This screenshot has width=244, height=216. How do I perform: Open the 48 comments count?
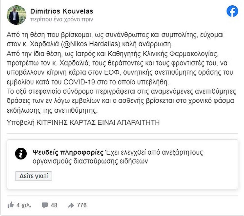pyautogui.click(x=54, y=205)
